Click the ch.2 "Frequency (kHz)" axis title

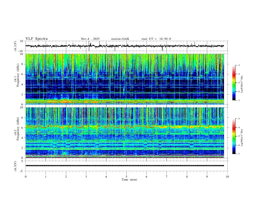tap(18, 129)
